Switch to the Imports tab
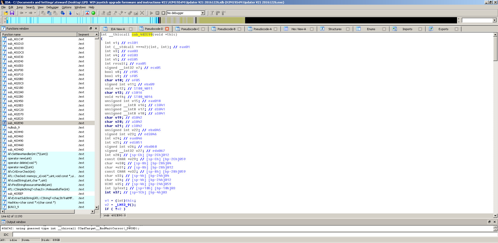The image size is (498, 243). tap(407, 29)
